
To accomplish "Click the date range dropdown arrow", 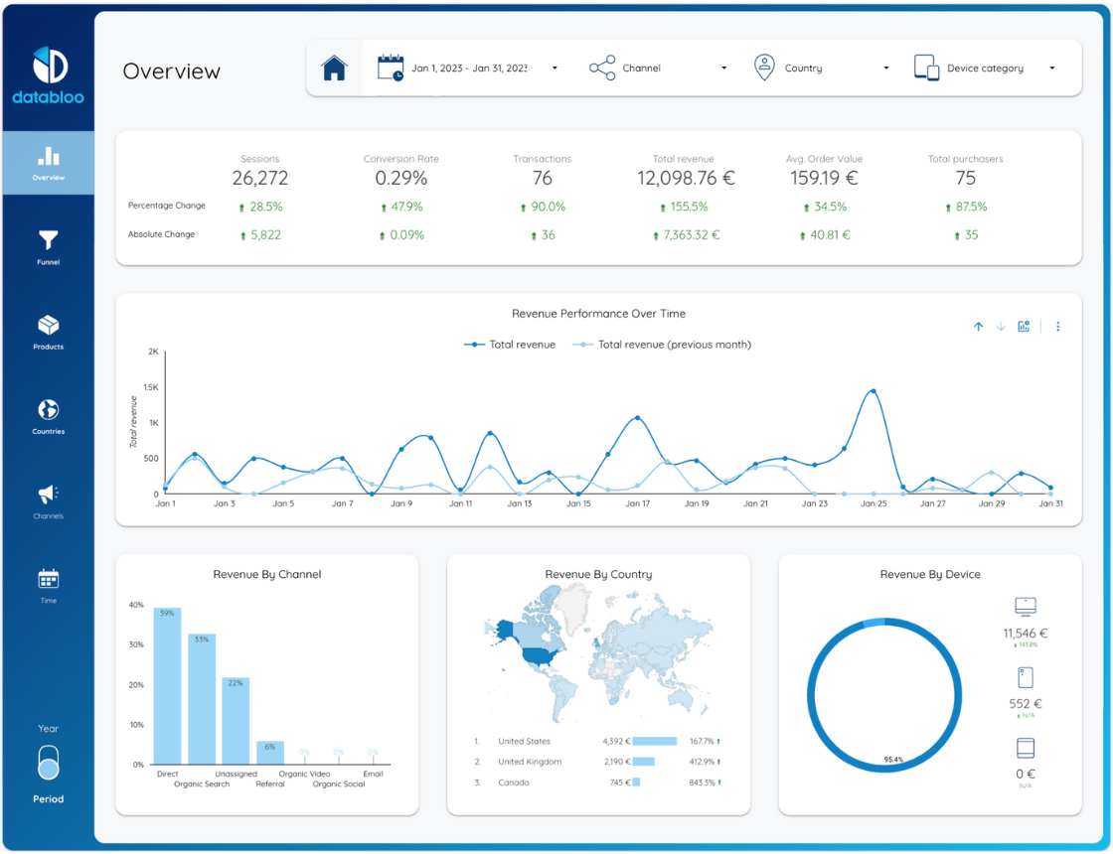I will point(556,69).
